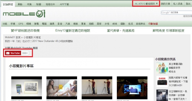Open the 挑戰大師軍千元禮 ad text

coord(178,82)
